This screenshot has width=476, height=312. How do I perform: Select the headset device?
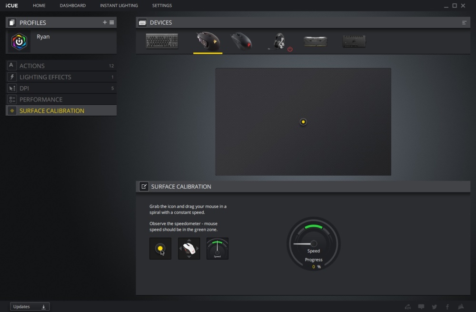[277, 41]
